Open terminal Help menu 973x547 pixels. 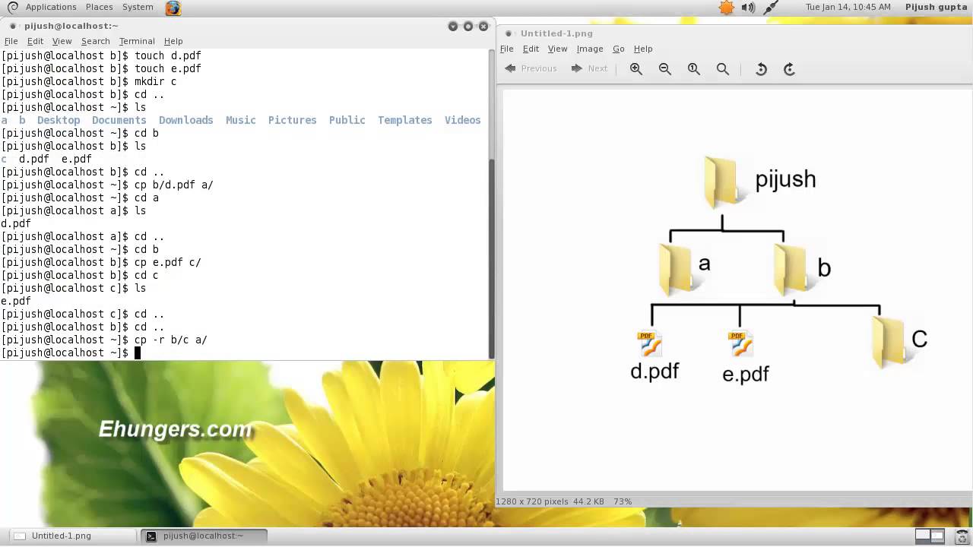pos(173,41)
